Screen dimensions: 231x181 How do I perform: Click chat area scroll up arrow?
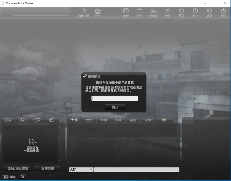[x=174, y=140]
